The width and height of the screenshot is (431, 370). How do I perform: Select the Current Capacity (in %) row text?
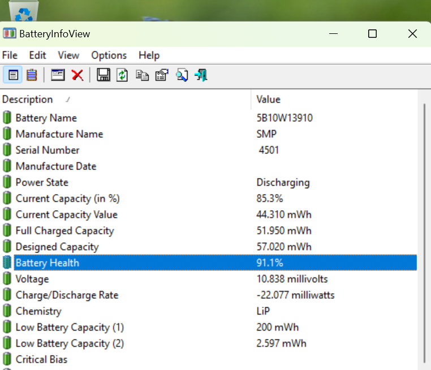(x=68, y=198)
